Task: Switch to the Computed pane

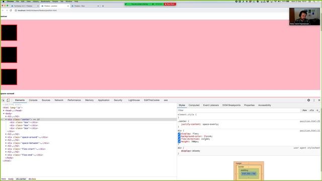Action: (194, 105)
